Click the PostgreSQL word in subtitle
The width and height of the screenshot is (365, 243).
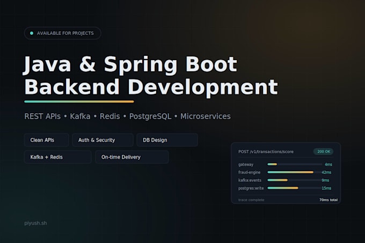[x=150, y=116]
